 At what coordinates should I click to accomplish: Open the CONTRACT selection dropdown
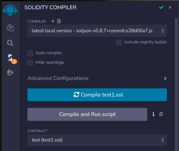pyautogui.click(x=97, y=140)
